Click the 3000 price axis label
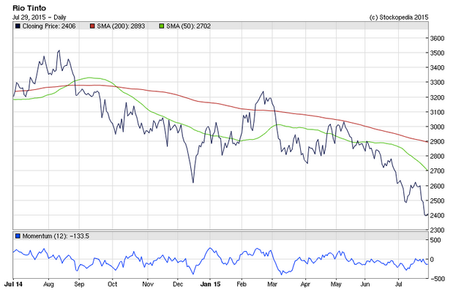This screenshot has width=456, height=300. coord(437,127)
